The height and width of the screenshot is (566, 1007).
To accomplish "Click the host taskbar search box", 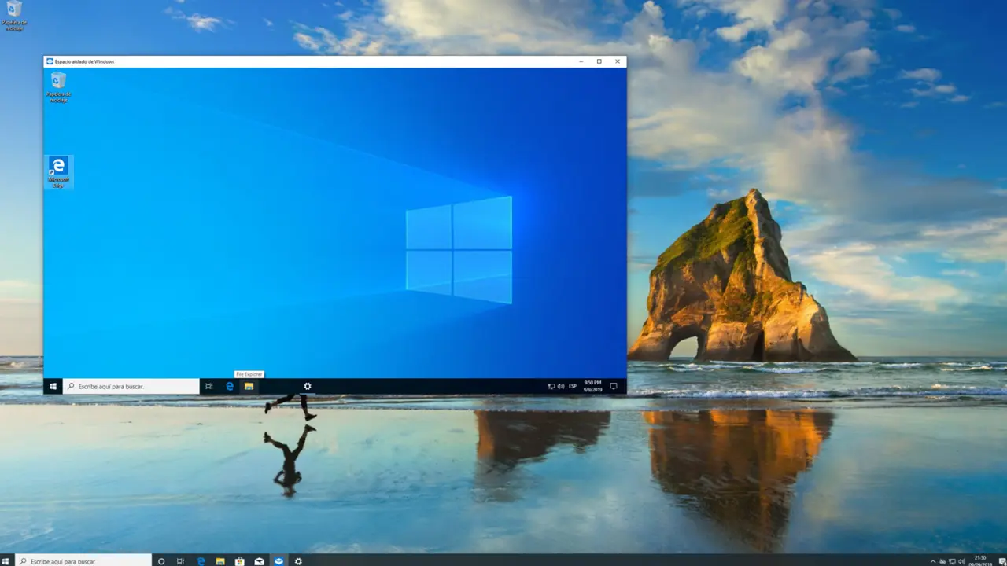I will 83,561.
